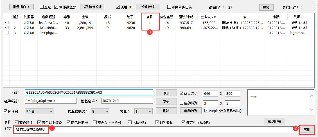Toggle the 全选 select all checkbox
This screenshot has width=318, height=137.
(x=42, y=7)
